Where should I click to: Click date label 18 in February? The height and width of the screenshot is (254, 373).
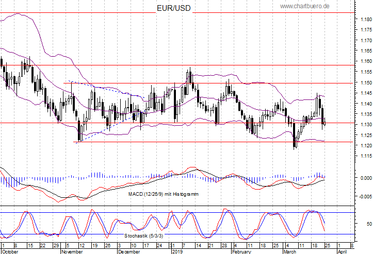[x=263, y=246]
